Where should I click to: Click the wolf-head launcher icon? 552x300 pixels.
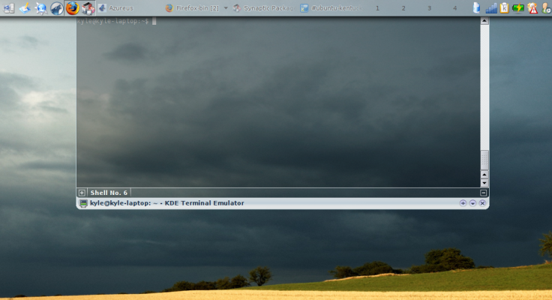tap(56, 8)
